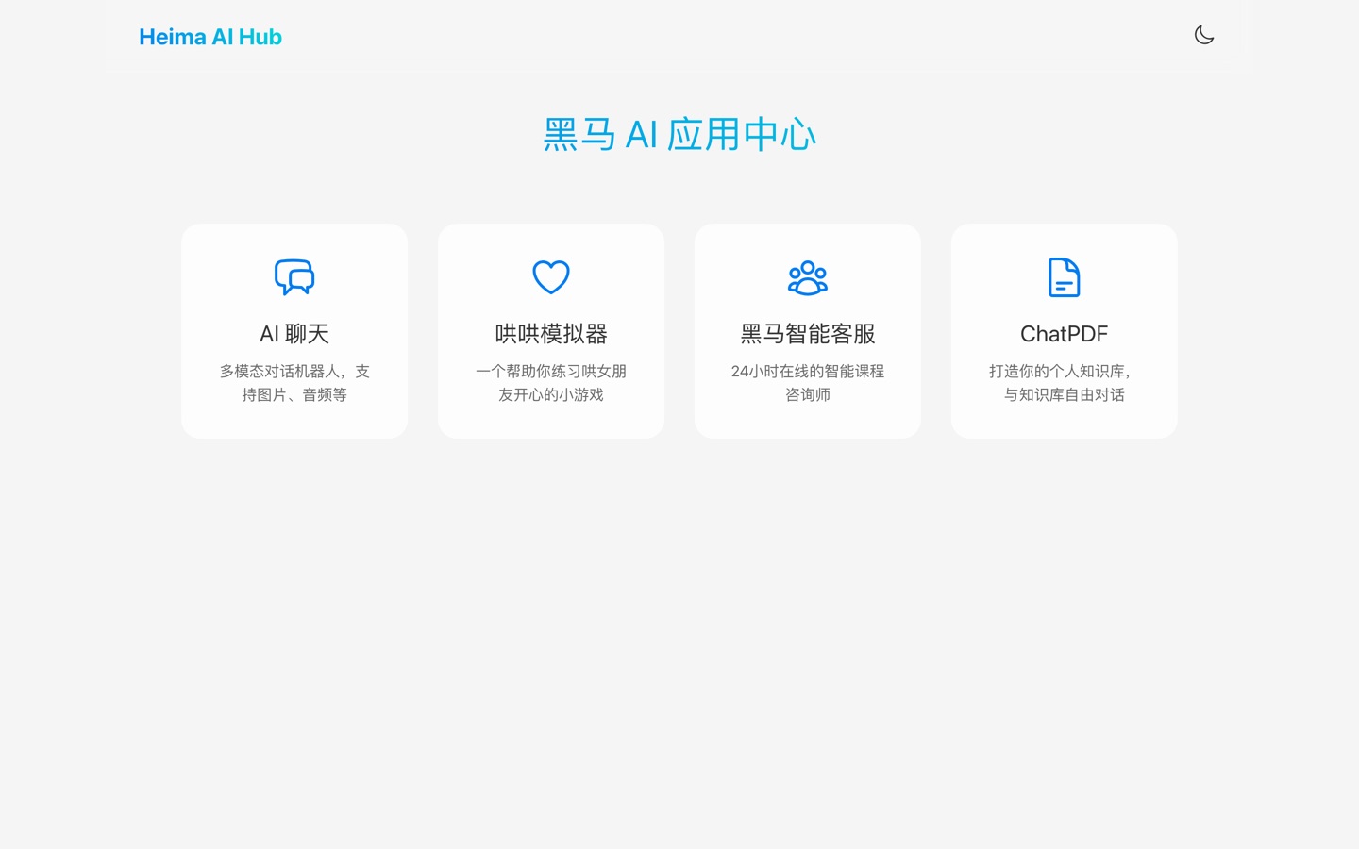Screen dimensions: 1359x849
Task: Toggle dark mode with the moon icon
Action: click(1204, 36)
